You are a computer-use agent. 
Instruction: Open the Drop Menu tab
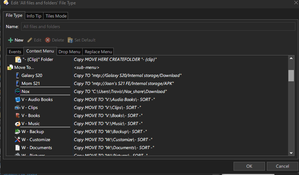pyautogui.click(x=69, y=52)
